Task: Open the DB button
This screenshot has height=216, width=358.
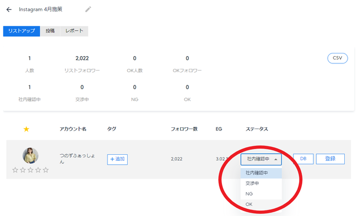Action: tap(303, 159)
